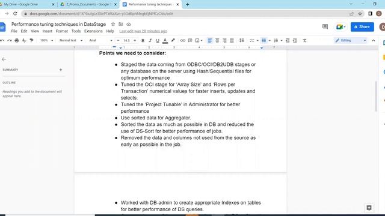This screenshot has width=385, height=216.
Task: Toggle underline formatting
Action: 158,40
